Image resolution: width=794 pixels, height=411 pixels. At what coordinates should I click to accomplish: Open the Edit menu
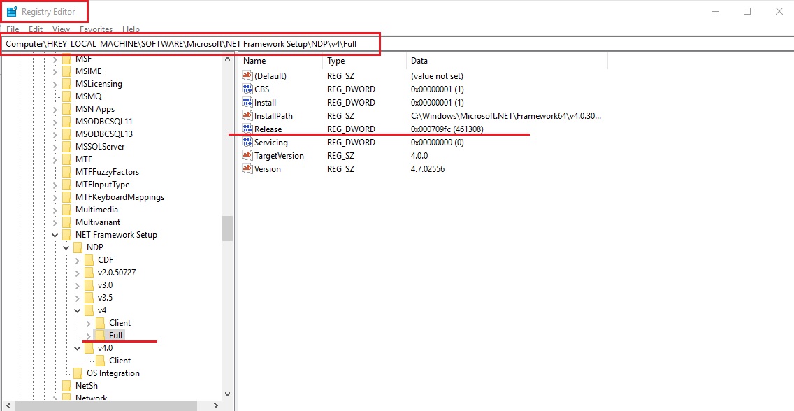(x=36, y=29)
